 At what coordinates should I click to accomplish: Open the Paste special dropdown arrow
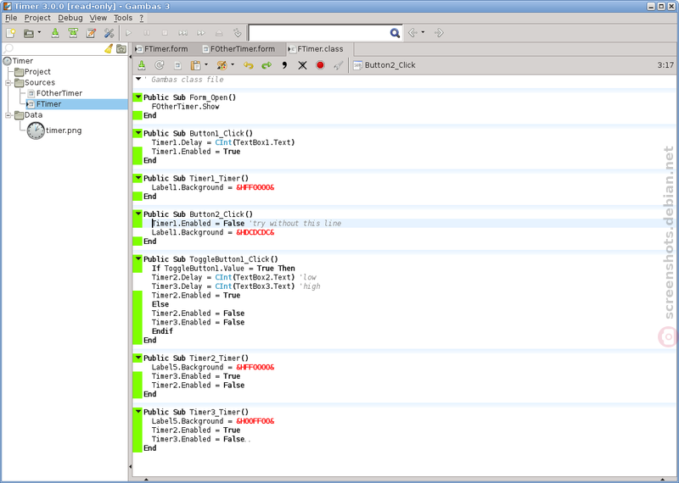pyautogui.click(x=206, y=65)
